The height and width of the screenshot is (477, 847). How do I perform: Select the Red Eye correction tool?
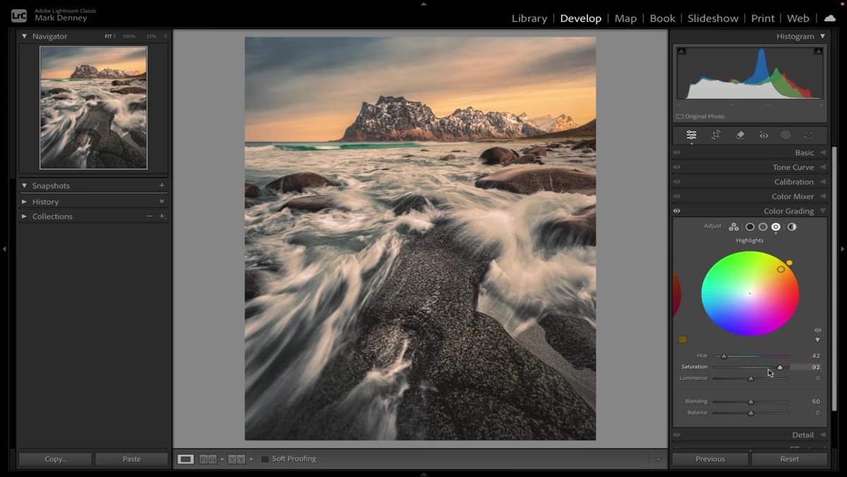pyautogui.click(x=764, y=135)
